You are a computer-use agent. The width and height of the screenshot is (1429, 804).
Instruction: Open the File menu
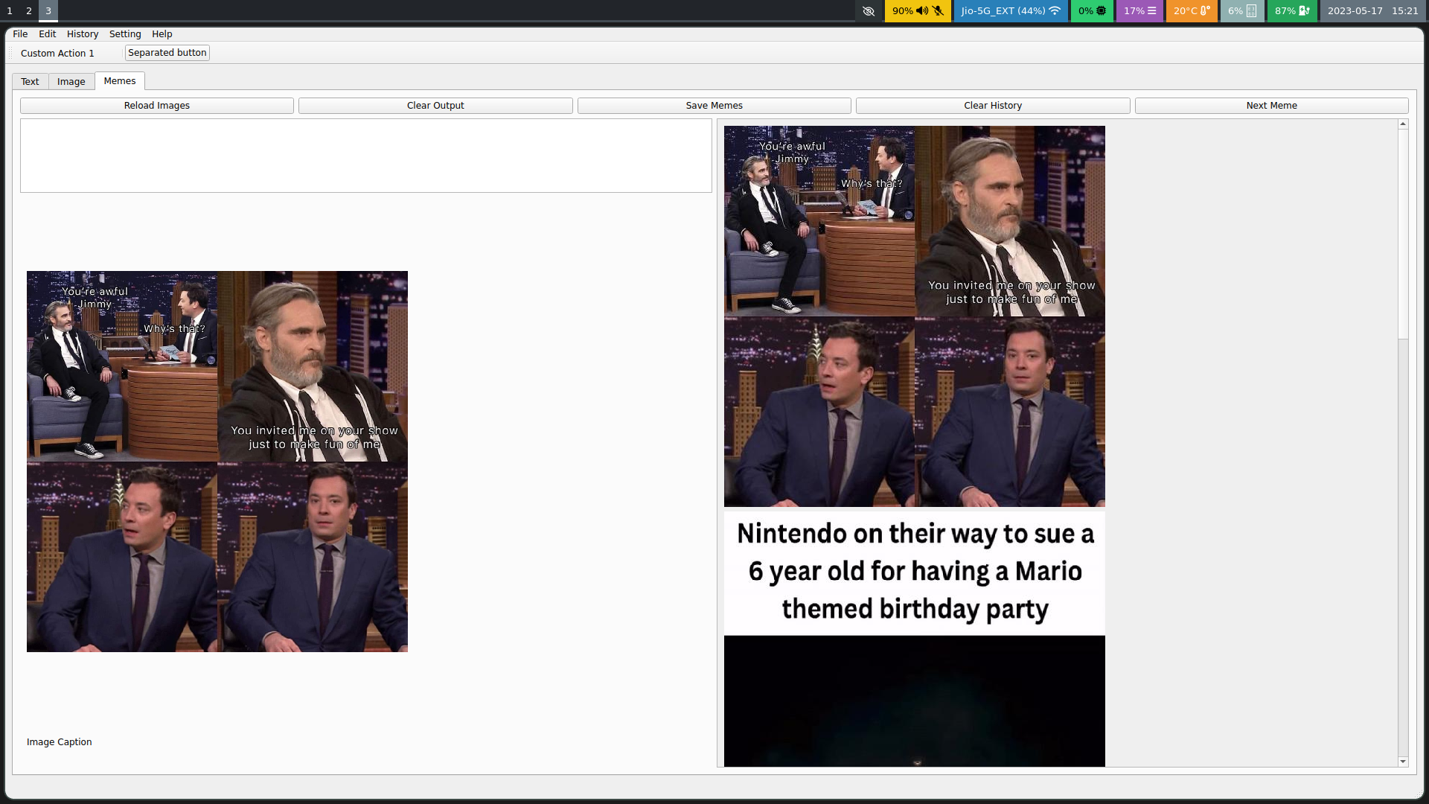point(19,33)
